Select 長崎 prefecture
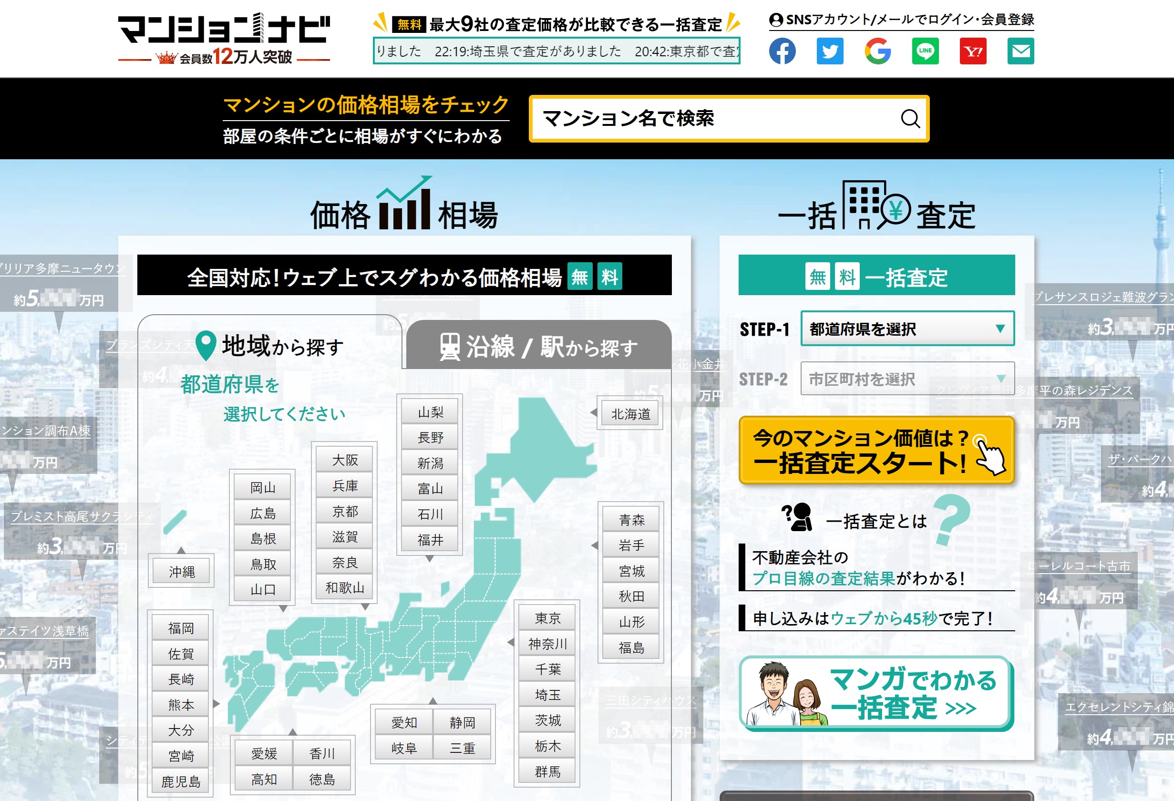1174x801 pixels. (x=180, y=679)
